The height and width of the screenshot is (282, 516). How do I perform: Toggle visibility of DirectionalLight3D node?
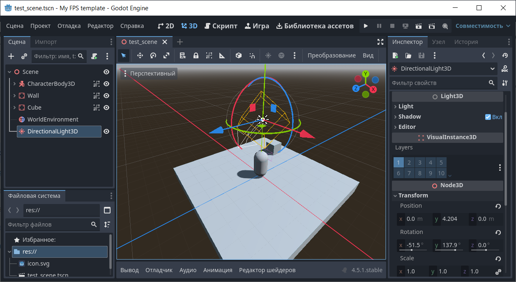[x=106, y=131]
